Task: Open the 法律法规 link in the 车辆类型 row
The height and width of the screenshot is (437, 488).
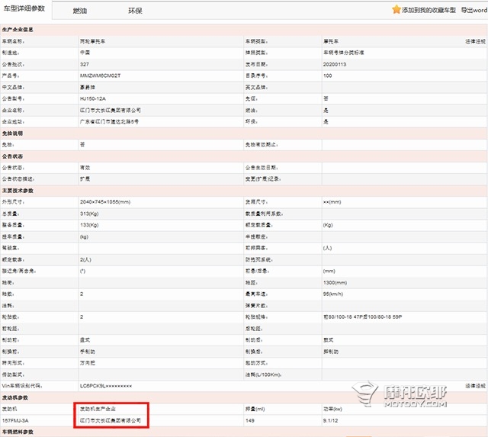Action: (x=475, y=41)
